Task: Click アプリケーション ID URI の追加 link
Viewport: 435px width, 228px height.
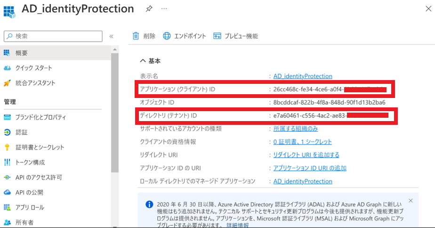Action: [310, 168]
